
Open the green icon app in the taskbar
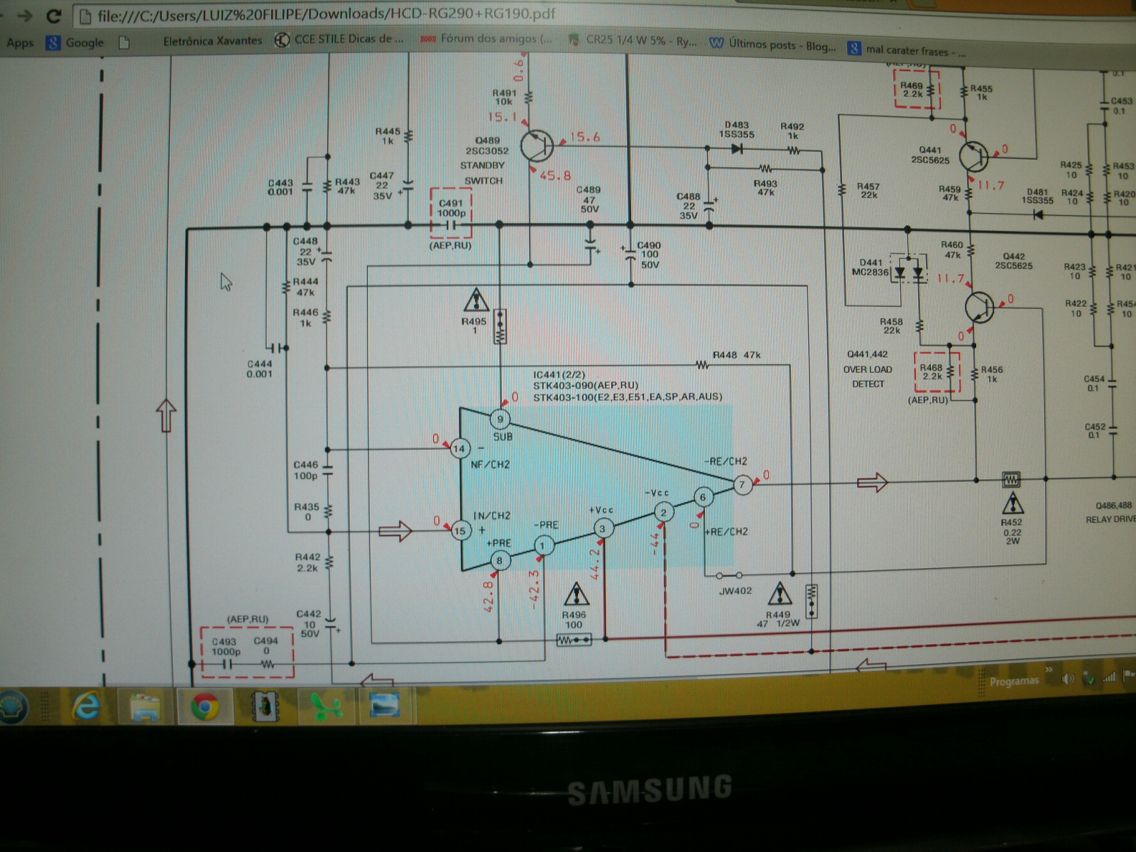[x=327, y=706]
